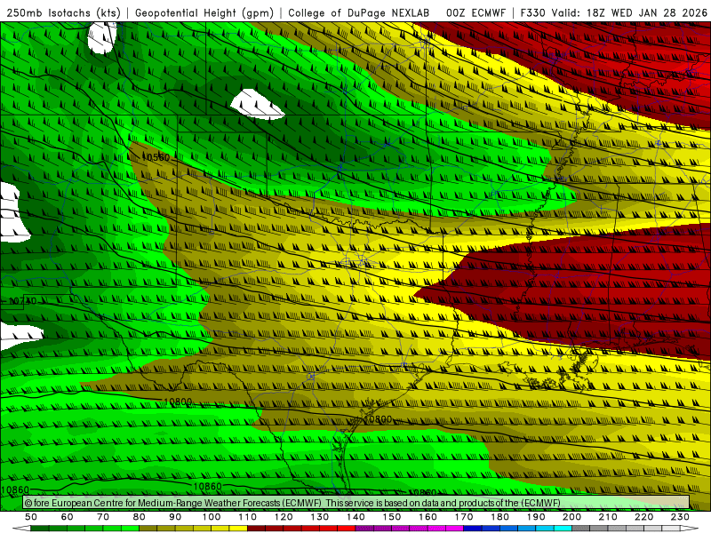Viewport: 711px width, 533px height.
Task: Click the 230 value on the color scale
Action: 680,517
